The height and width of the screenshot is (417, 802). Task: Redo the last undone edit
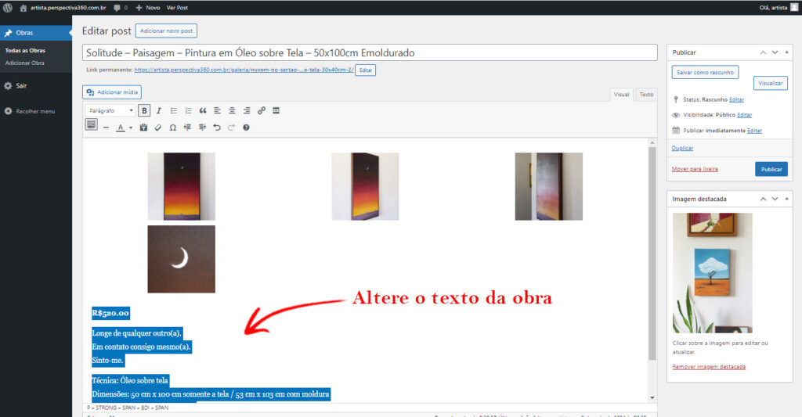[x=232, y=128]
